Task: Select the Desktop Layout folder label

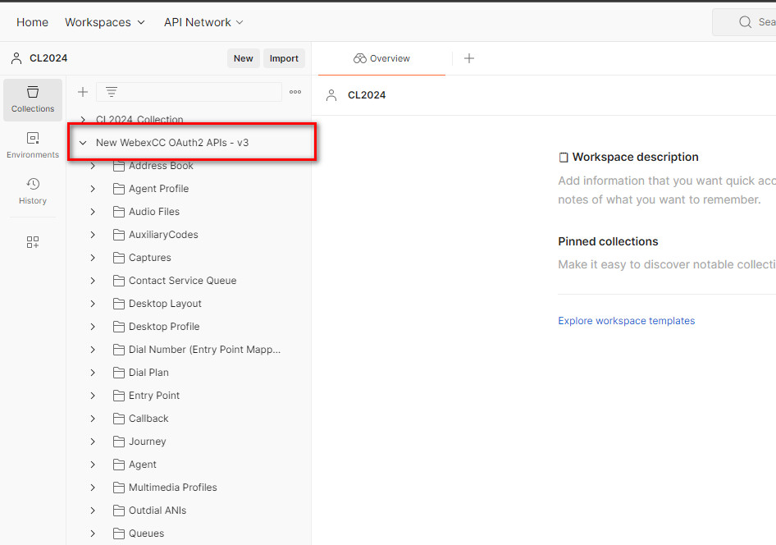Action: pos(165,304)
